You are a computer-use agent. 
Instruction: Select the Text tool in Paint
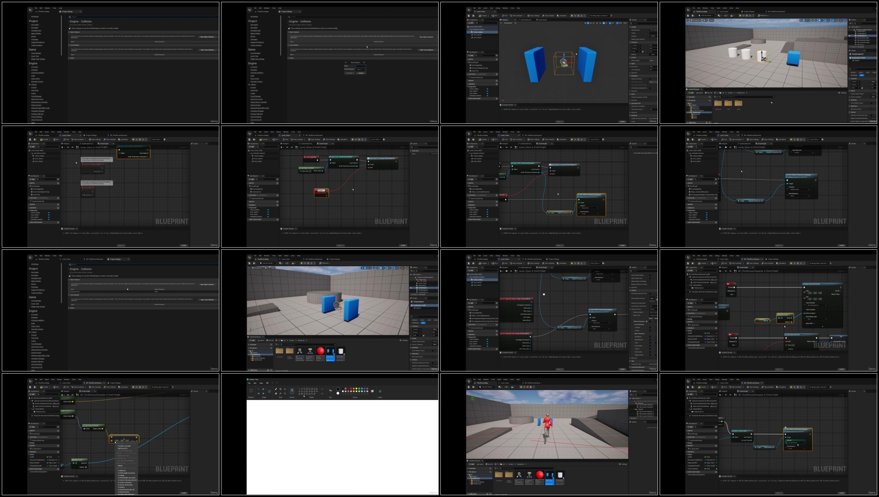(x=285, y=389)
